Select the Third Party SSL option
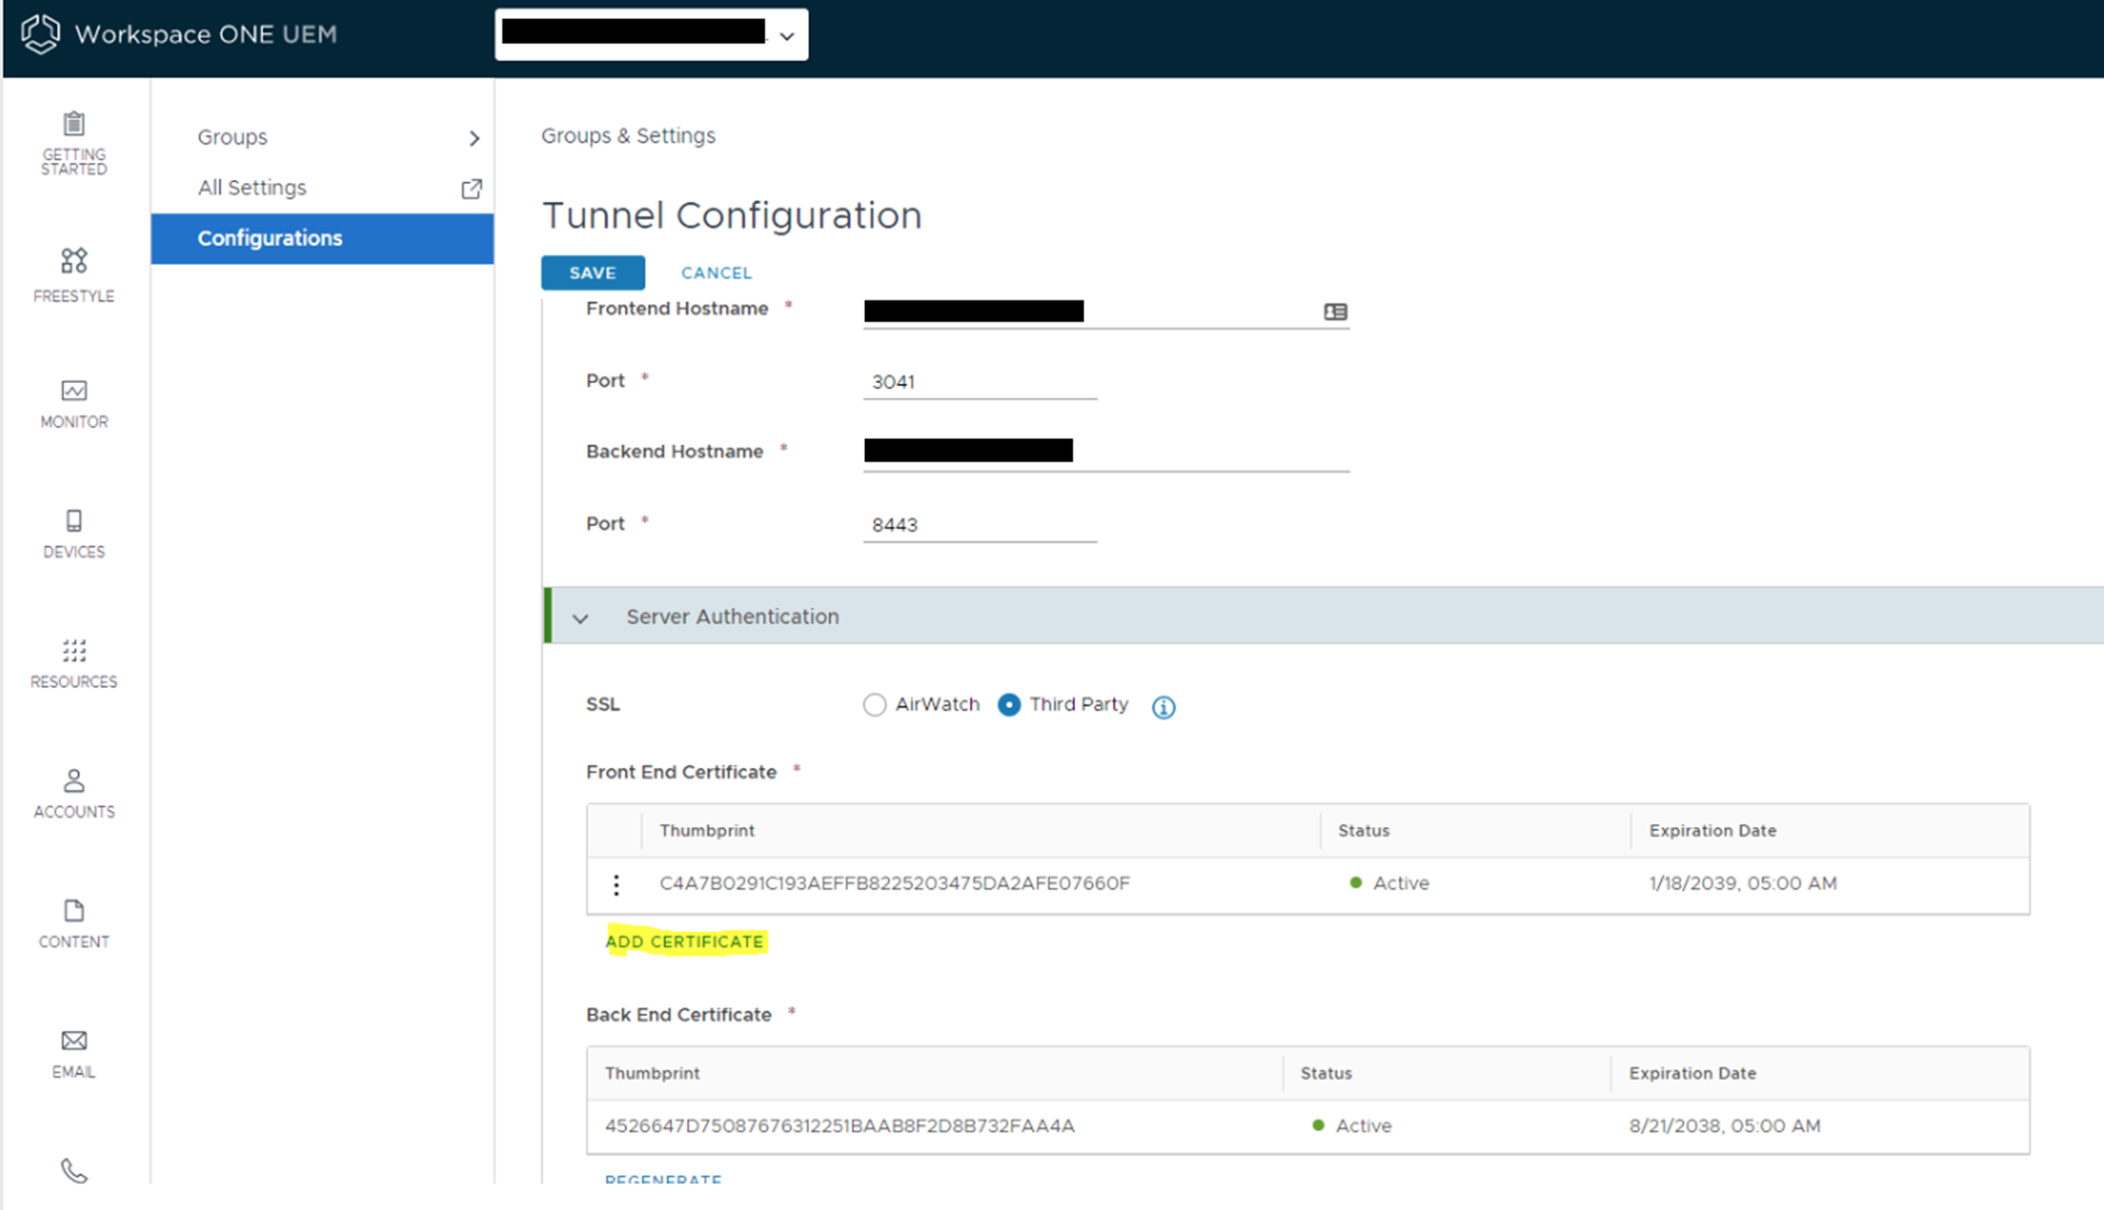Screen dimensions: 2104x1210 [1008, 705]
